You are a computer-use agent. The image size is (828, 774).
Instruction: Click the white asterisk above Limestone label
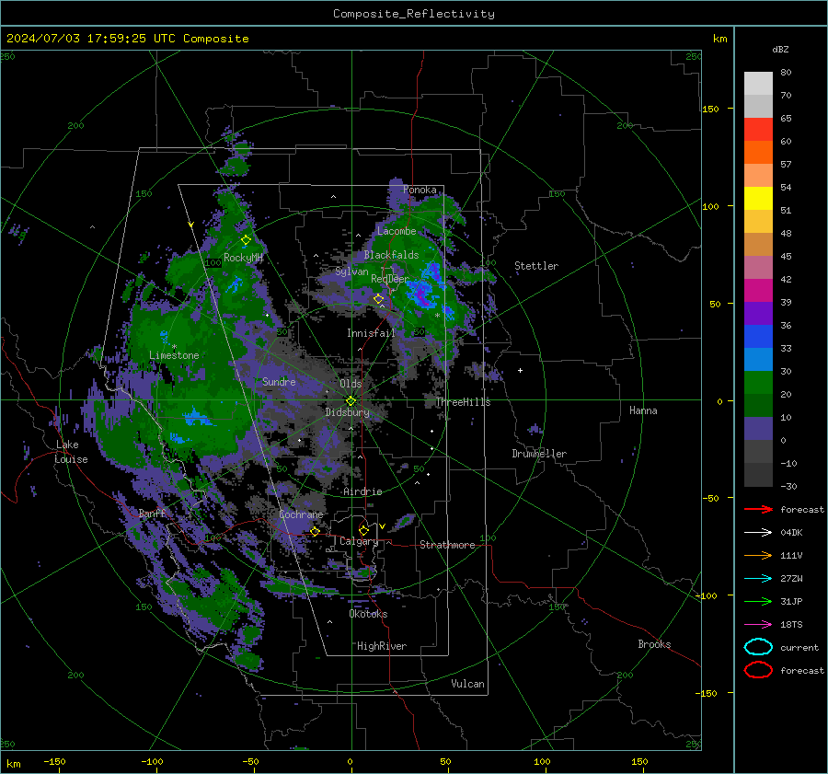click(174, 347)
